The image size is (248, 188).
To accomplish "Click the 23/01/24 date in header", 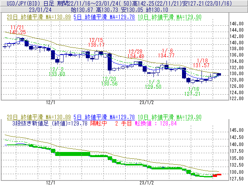I will click(40, 10).
